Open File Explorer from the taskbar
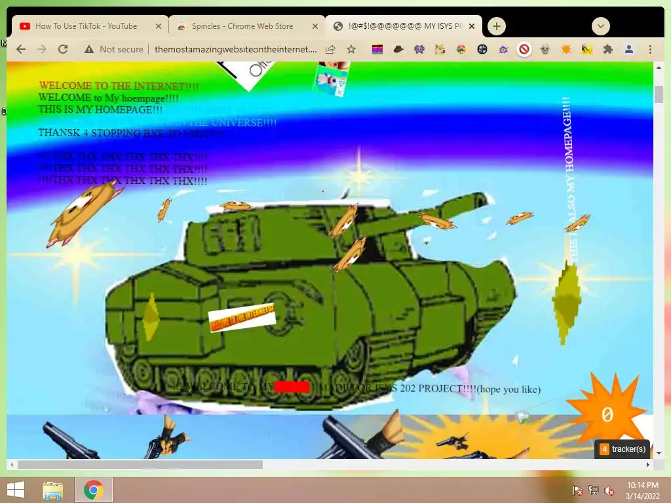671x503 pixels. pos(53,490)
